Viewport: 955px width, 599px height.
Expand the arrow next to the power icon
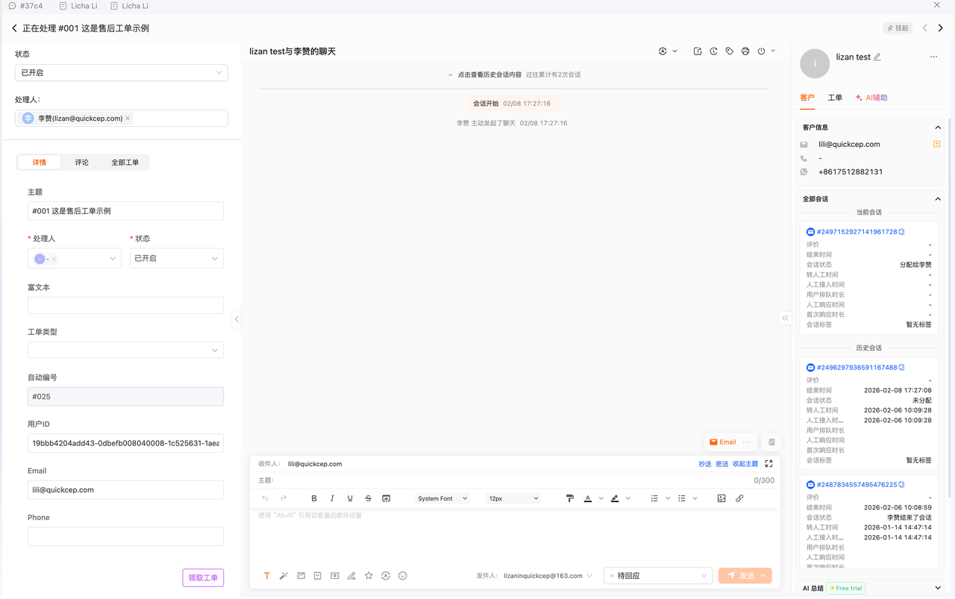coord(773,51)
